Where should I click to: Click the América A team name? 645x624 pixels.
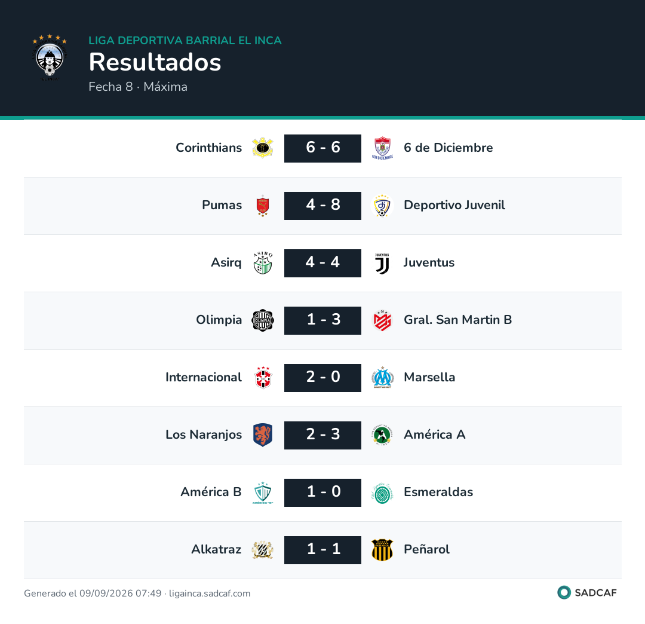pos(435,435)
